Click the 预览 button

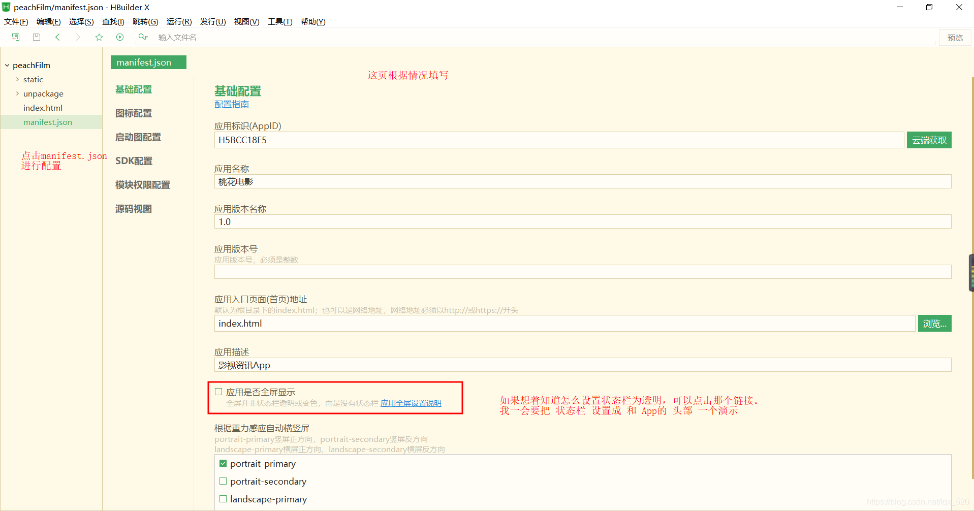pos(955,38)
